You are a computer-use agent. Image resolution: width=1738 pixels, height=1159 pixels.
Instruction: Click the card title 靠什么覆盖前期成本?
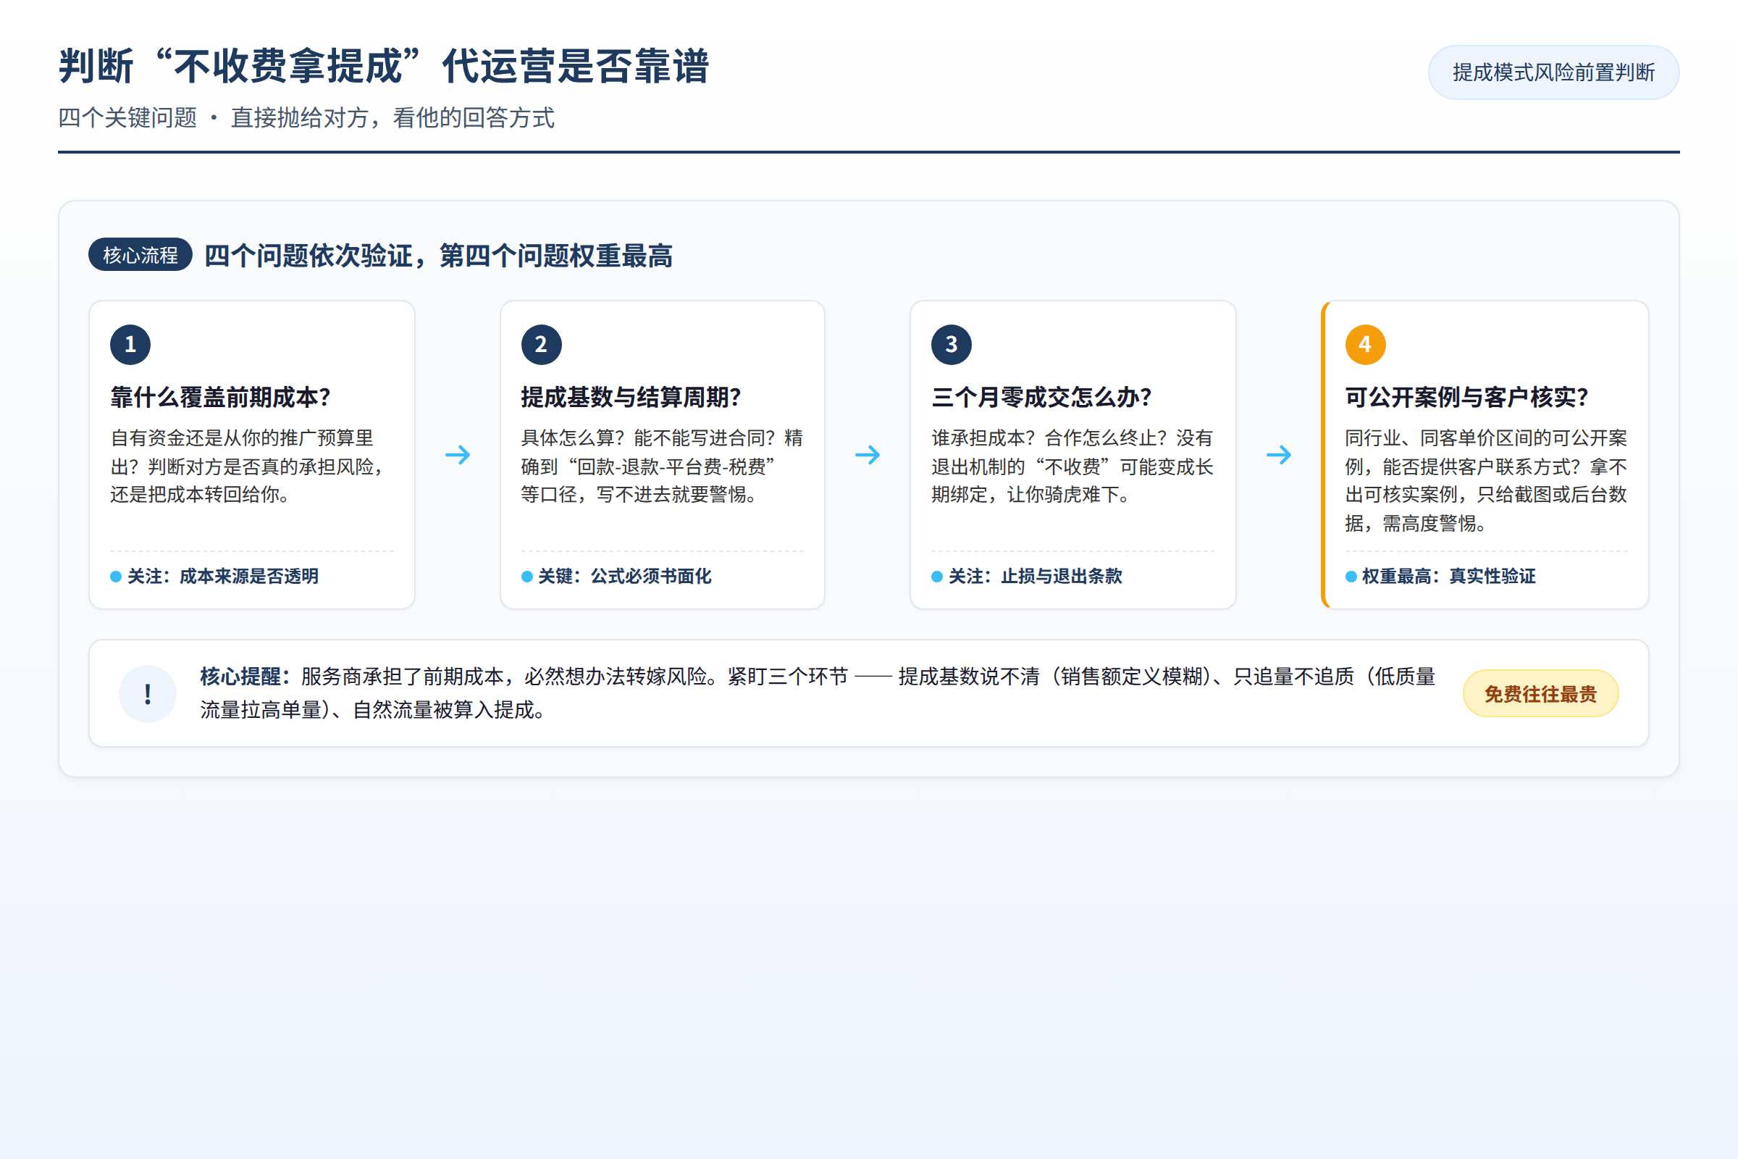click(x=220, y=397)
